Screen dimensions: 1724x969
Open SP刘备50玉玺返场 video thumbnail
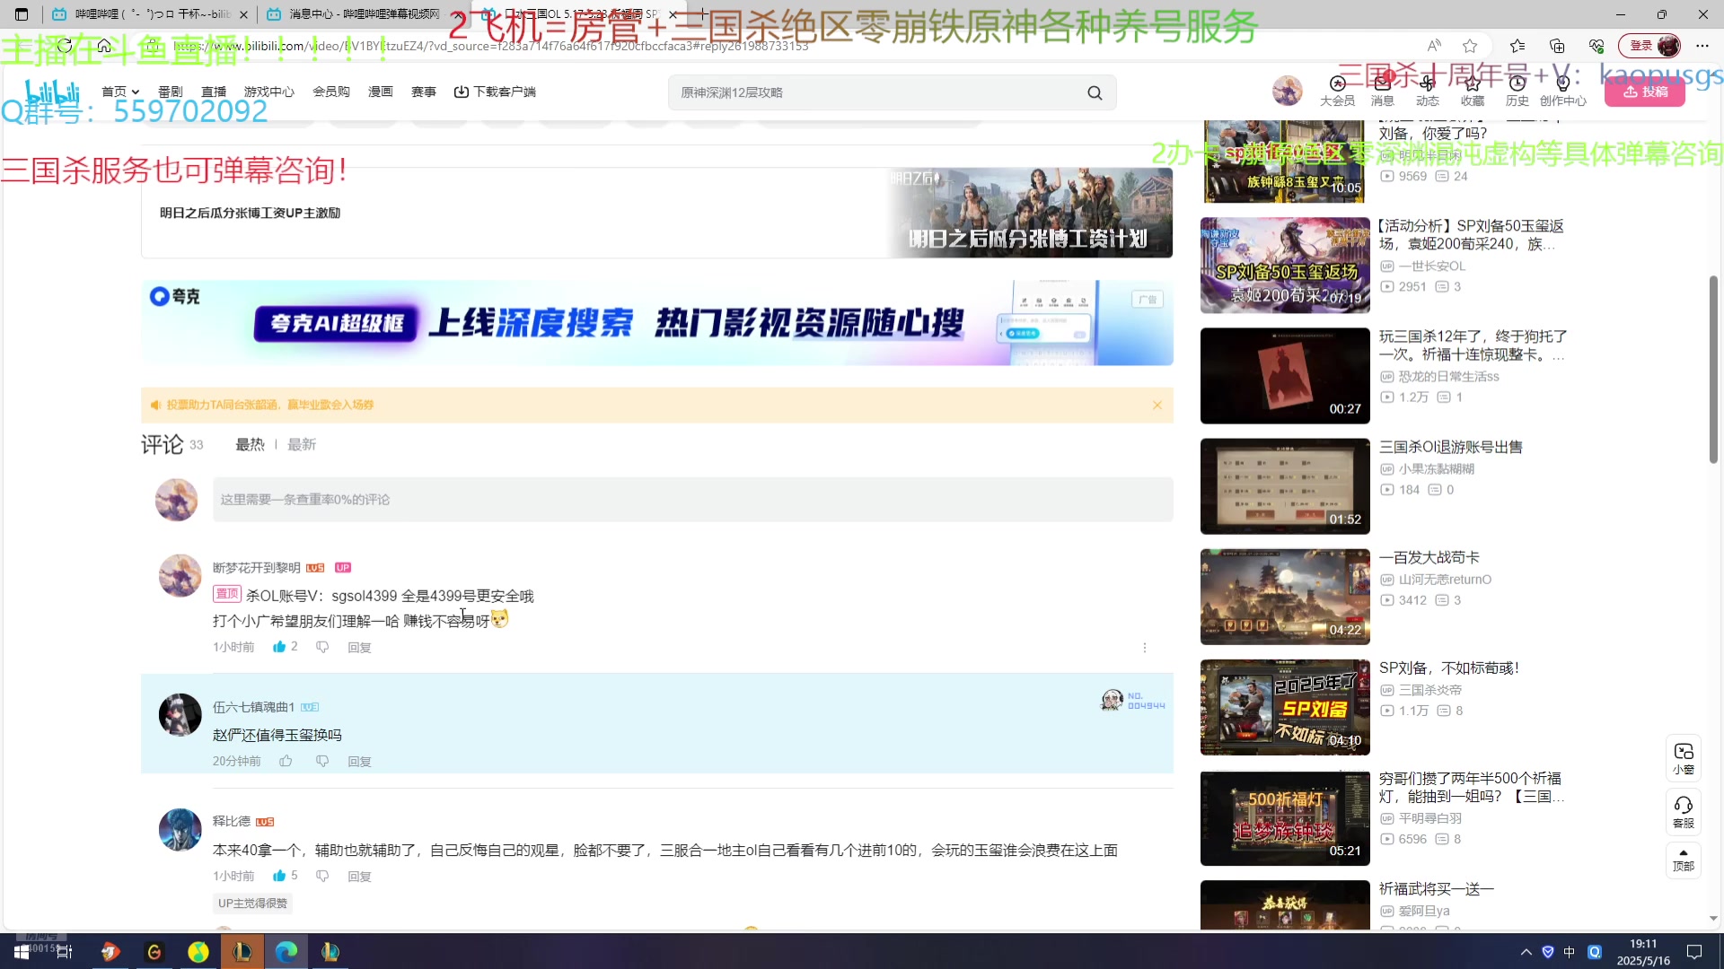1285,266
